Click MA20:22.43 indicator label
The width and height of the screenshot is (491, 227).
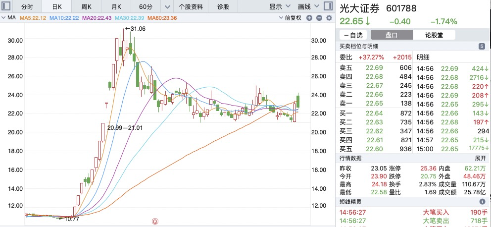tap(97, 18)
